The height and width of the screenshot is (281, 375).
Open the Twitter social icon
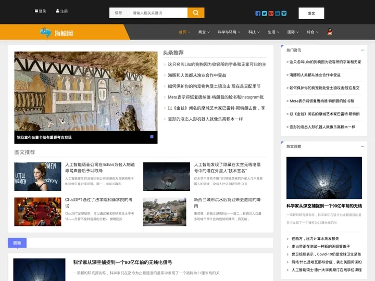(x=264, y=14)
